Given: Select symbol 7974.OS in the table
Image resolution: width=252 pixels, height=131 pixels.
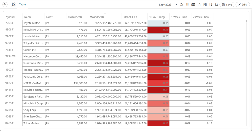Looking at the screenshot, I should (10, 56).
